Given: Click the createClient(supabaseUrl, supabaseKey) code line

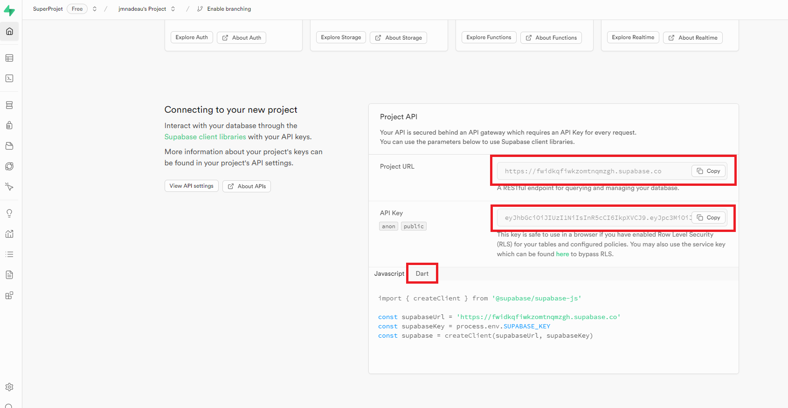Looking at the screenshot, I should [x=485, y=335].
